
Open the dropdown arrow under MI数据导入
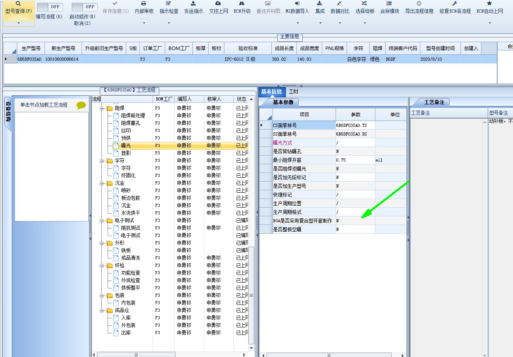click(x=297, y=23)
